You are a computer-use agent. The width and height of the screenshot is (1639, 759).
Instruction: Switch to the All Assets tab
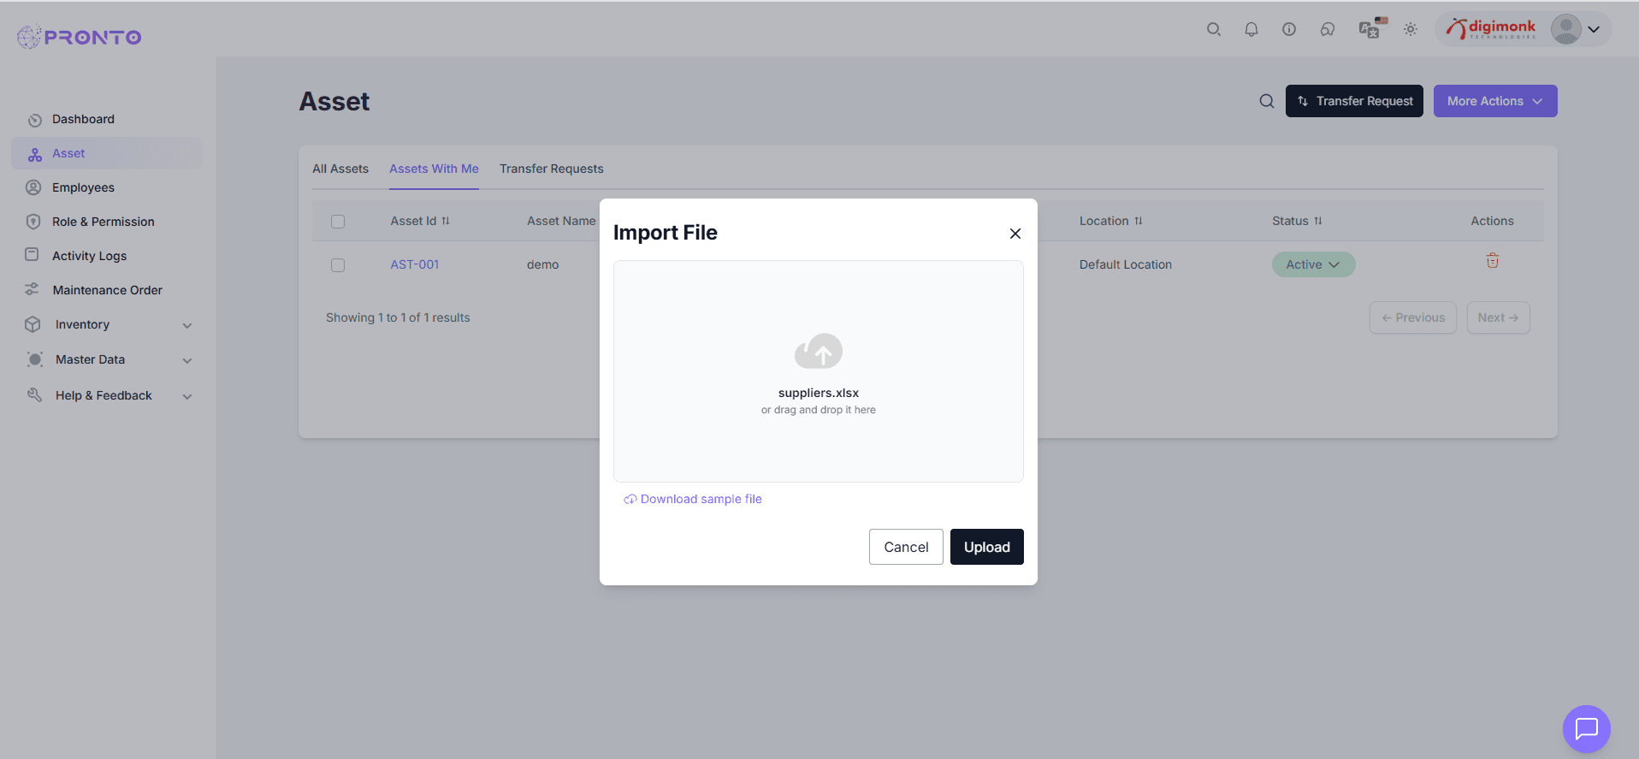340,169
